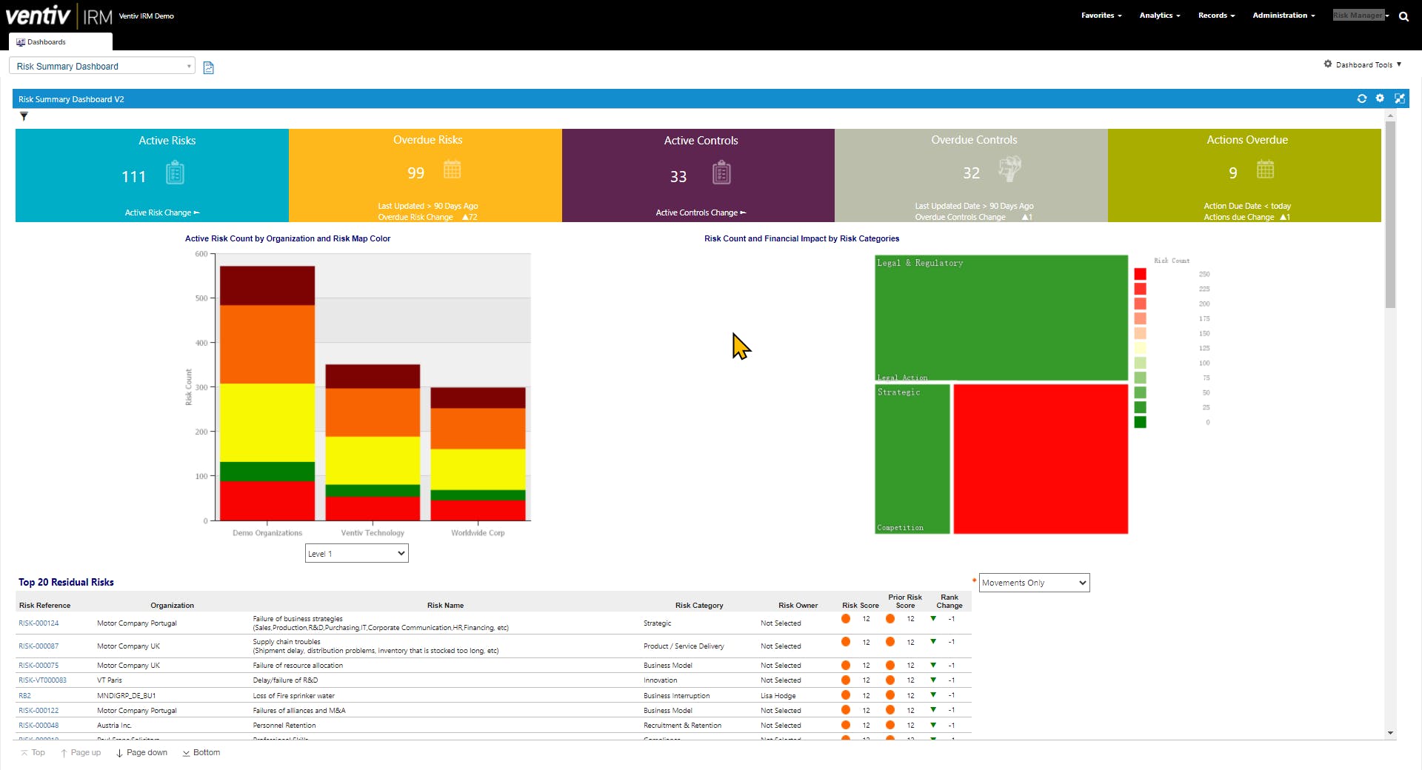
Task: Click the search magnifier icon in header
Action: tap(1403, 16)
